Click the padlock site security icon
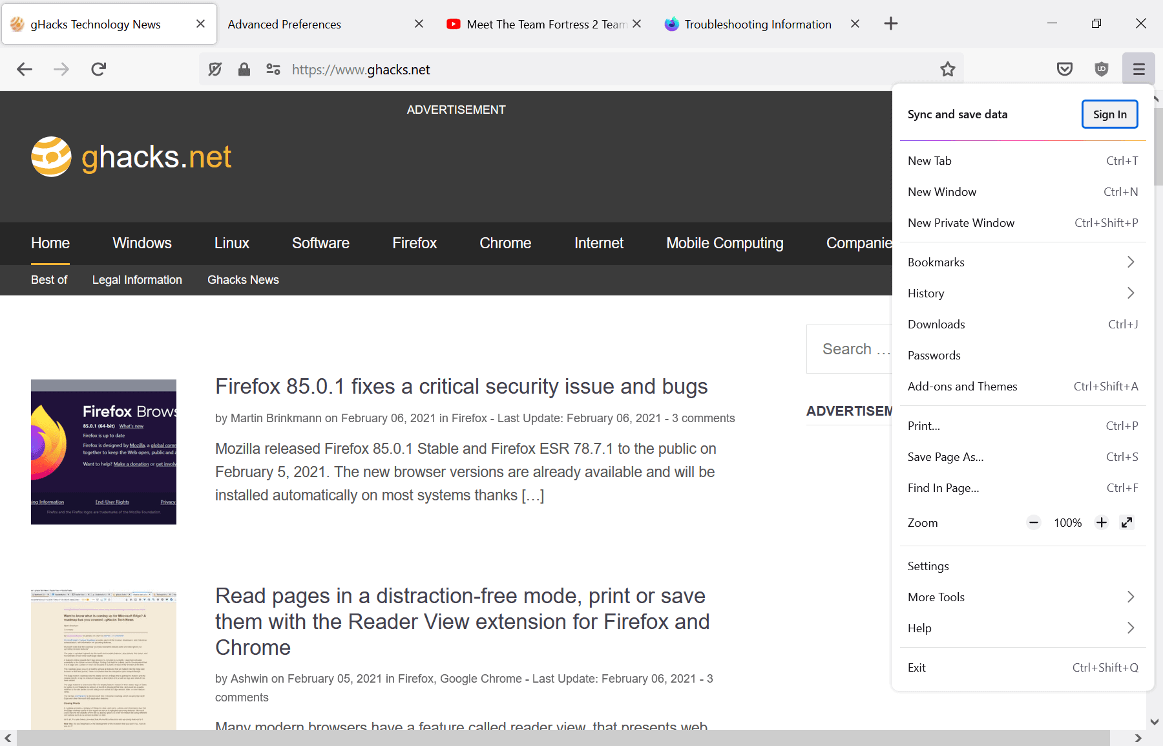This screenshot has width=1163, height=746. click(244, 69)
